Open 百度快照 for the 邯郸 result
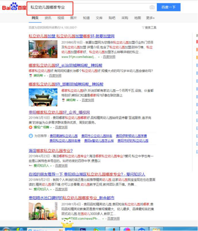 point(88,100)
